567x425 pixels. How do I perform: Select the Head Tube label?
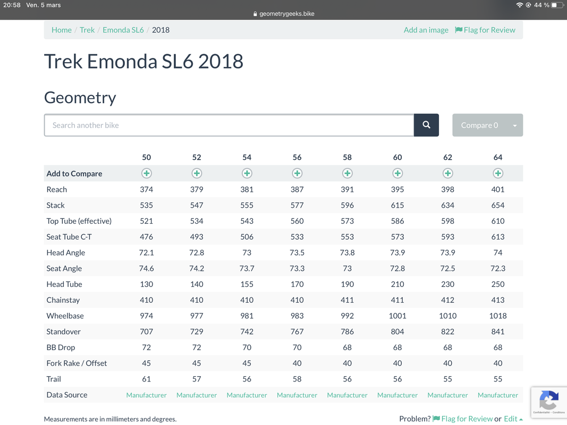[64, 284]
